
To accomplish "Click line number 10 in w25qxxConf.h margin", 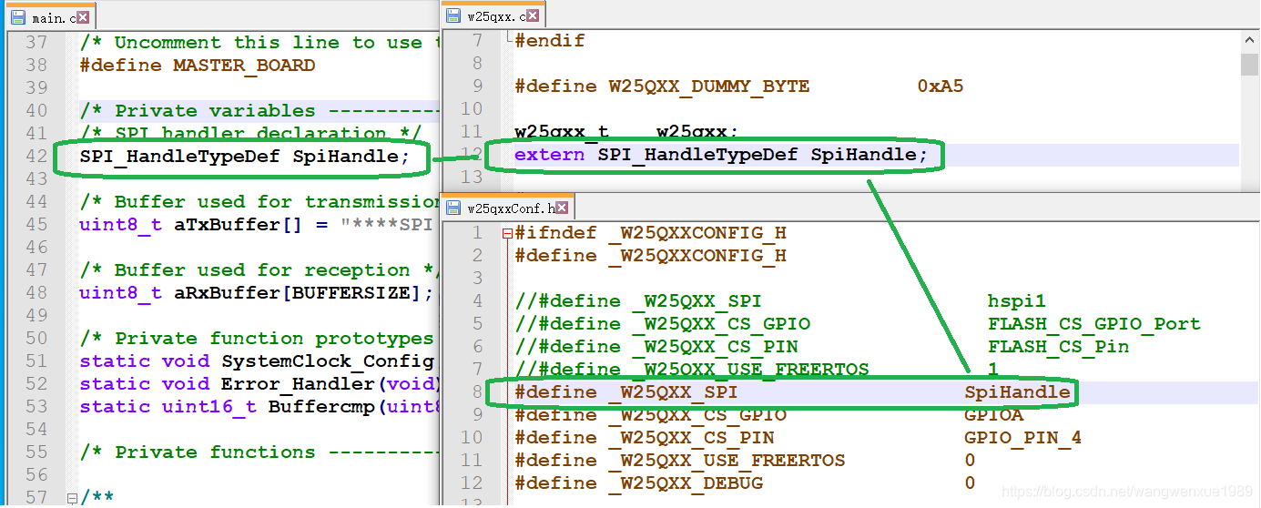I will (472, 438).
